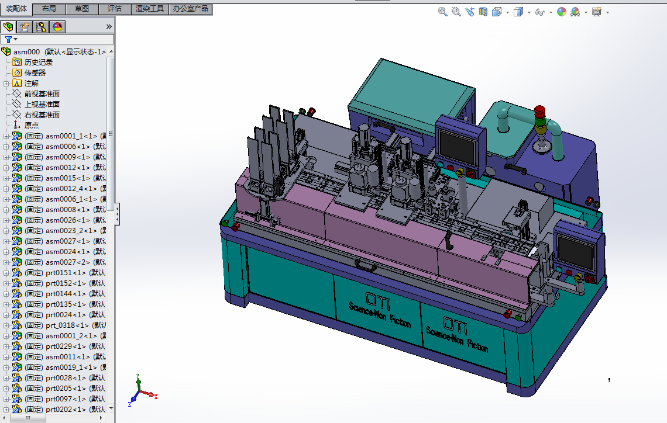
Task: Open the FeatureManager design tree tab
Action: coord(8,27)
